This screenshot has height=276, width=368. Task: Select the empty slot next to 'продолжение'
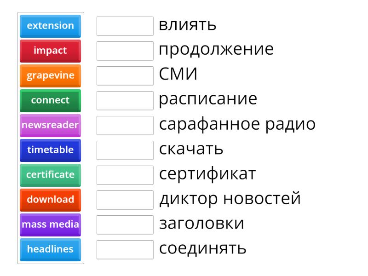125,51
